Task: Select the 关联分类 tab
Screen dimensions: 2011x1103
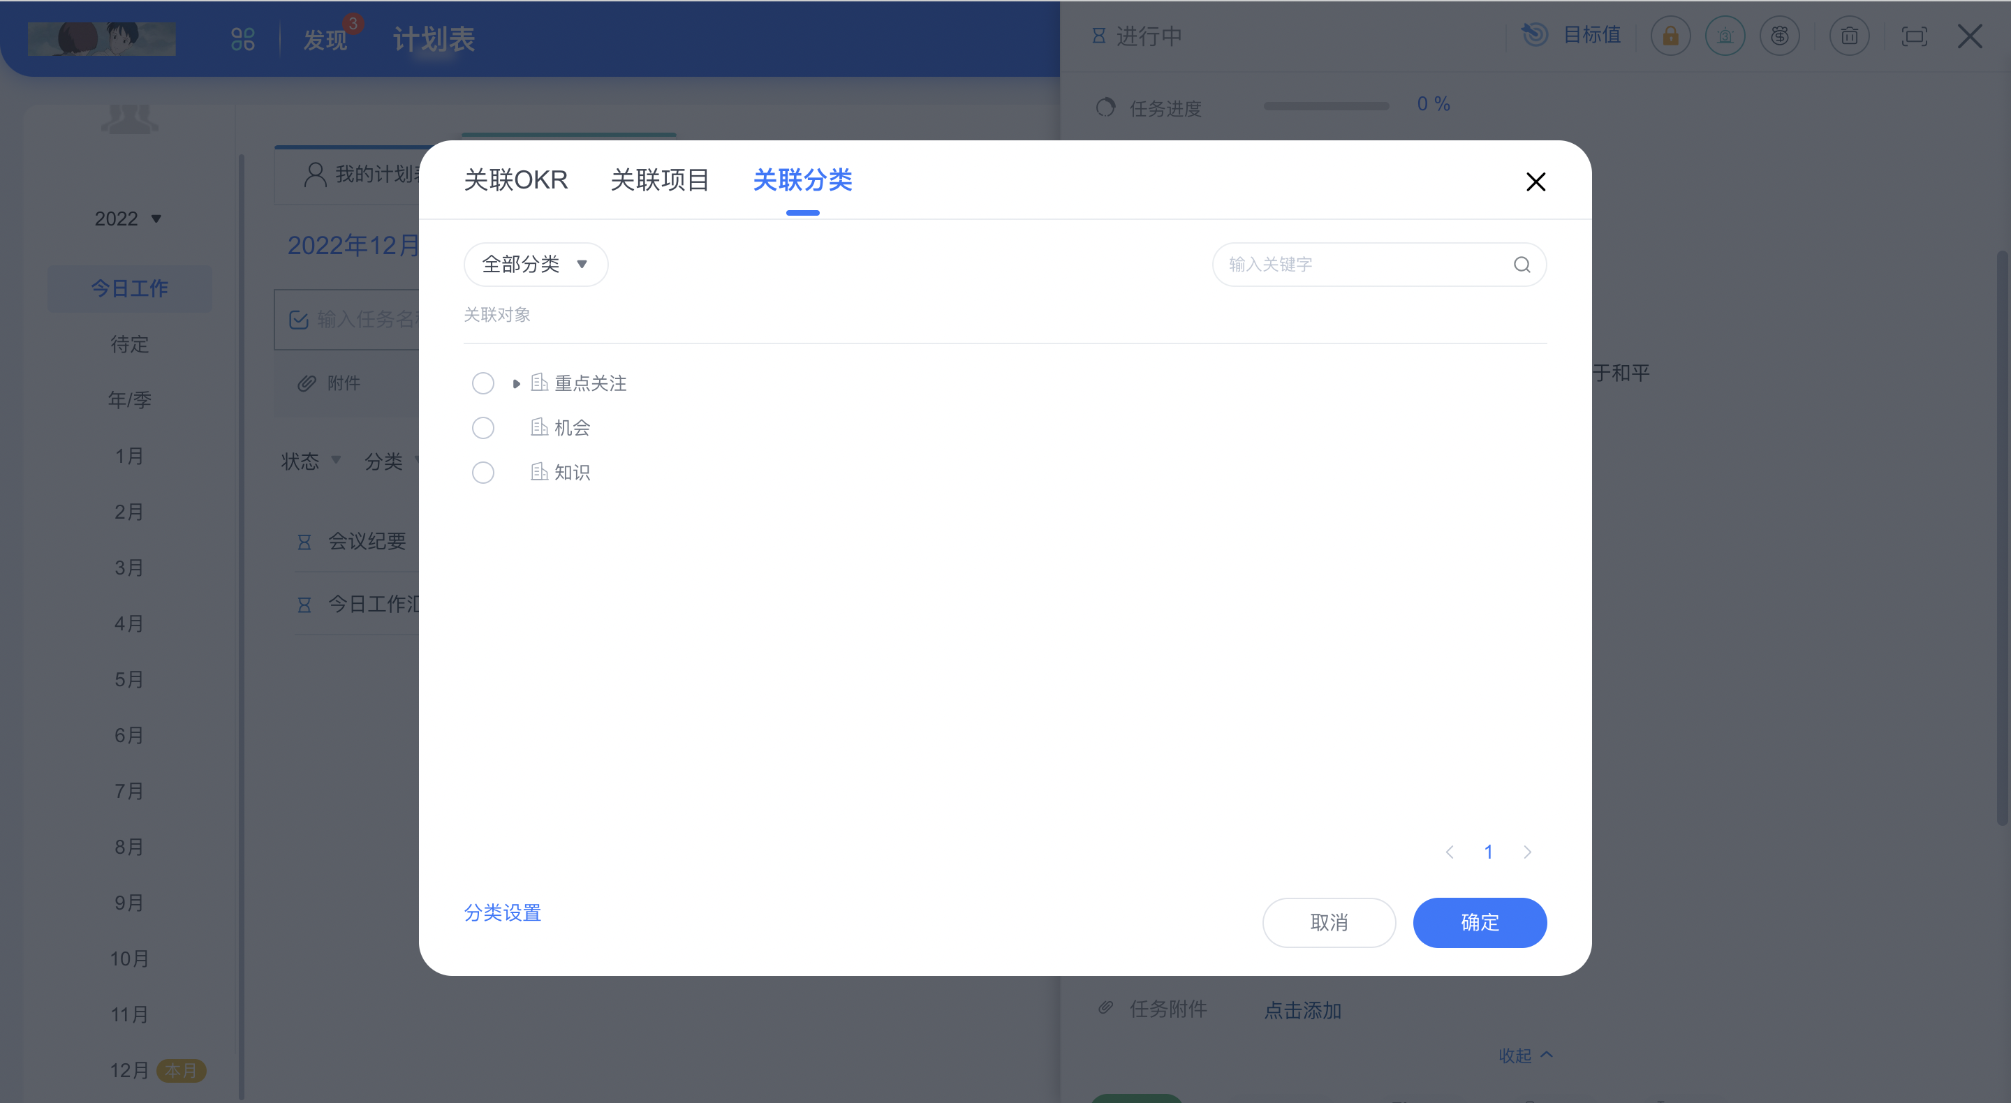Action: (802, 180)
